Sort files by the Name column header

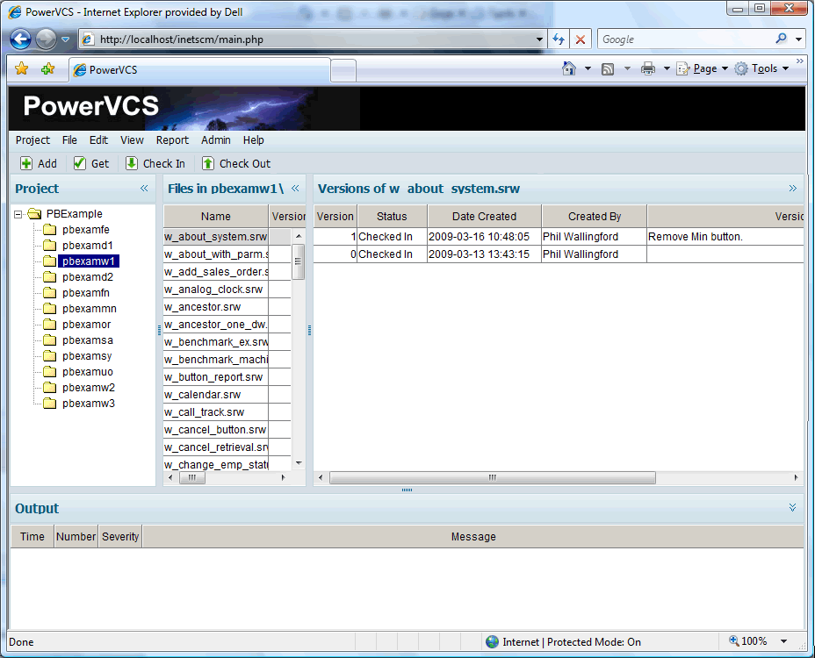pos(216,217)
